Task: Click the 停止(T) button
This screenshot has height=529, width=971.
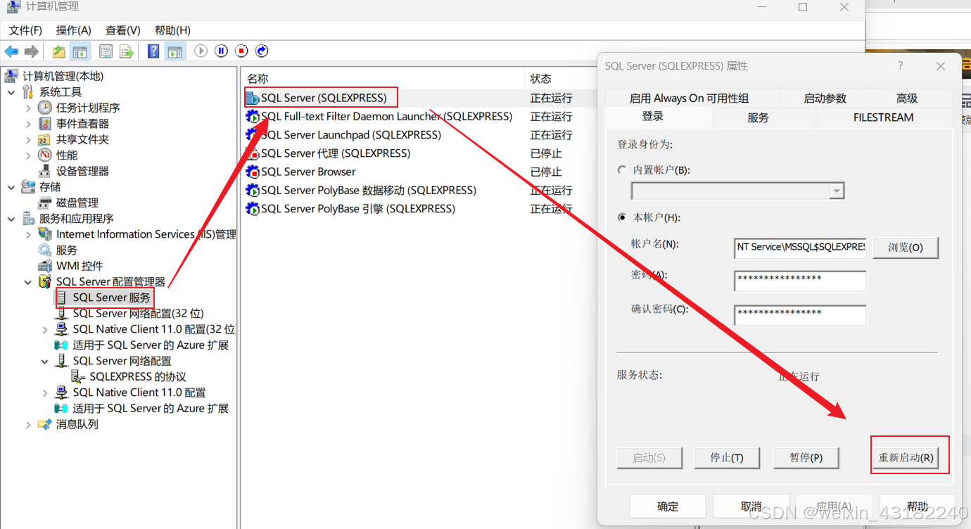Action: tap(727, 457)
